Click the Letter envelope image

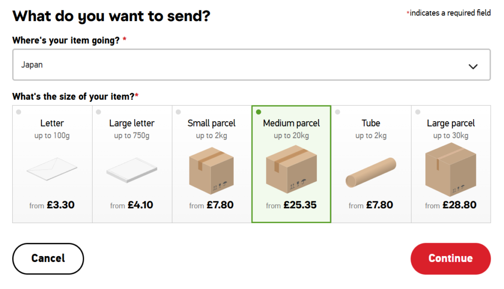[x=52, y=169]
